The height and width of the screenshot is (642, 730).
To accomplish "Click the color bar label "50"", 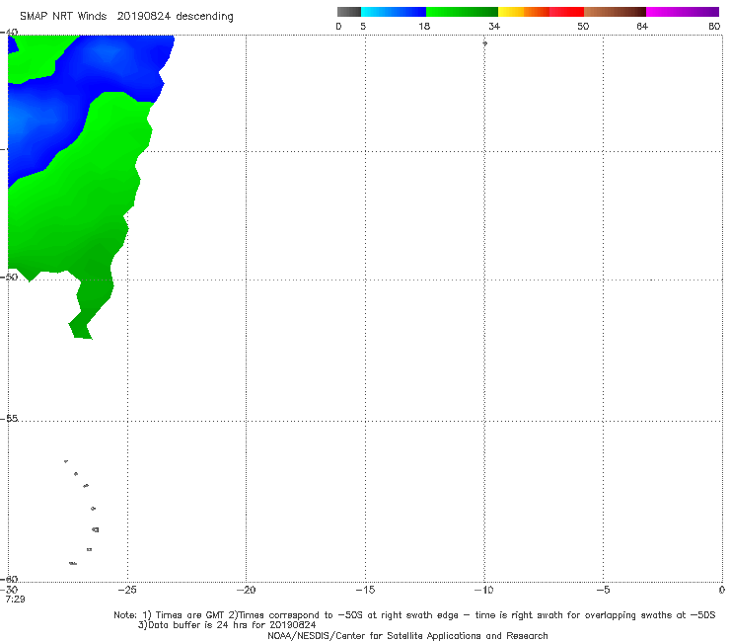I will (583, 27).
